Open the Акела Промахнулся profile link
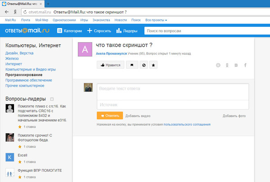This screenshot has height=182, width=270. tap(111, 53)
